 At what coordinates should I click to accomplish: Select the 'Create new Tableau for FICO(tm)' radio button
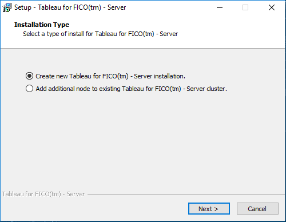click(105, 76)
